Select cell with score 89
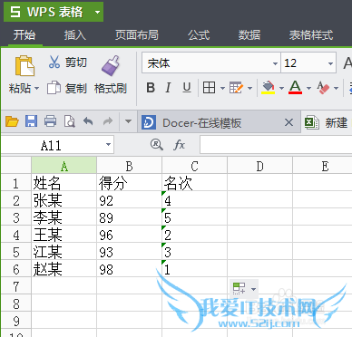 [x=129, y=217]
